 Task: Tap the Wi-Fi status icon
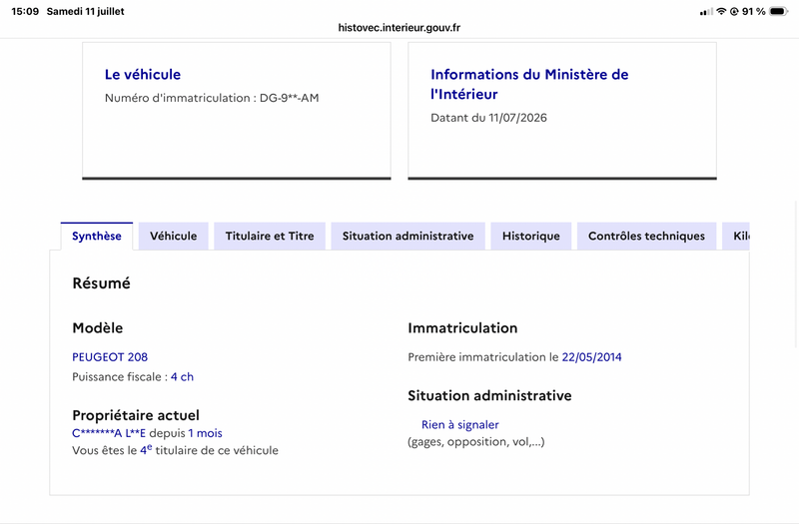coord(721,11)
